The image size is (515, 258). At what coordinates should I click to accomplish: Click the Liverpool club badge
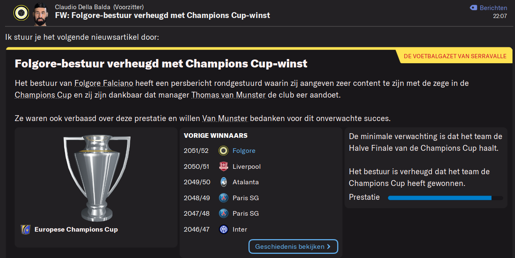224,166
